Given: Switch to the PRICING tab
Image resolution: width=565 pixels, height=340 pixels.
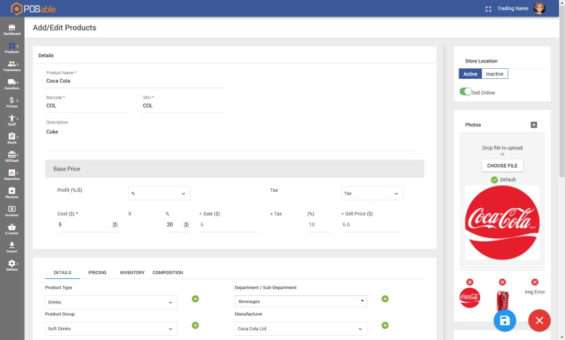Looking at the screenshot, I should pyautogui.click(x=97, y=272).
